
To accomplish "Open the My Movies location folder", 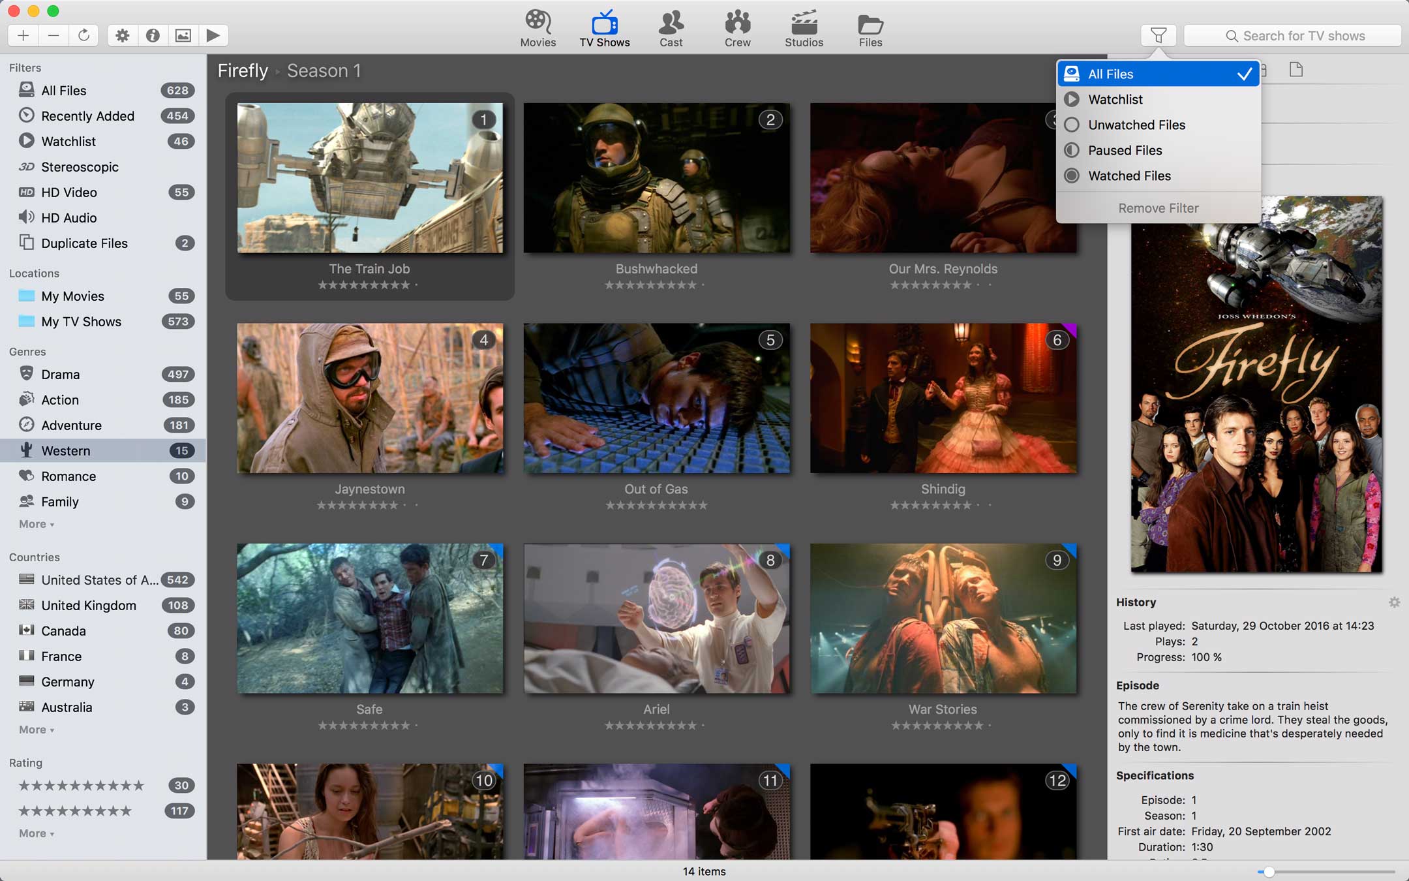I will point(103,296).
